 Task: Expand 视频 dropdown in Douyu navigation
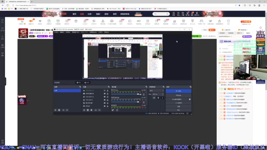pyautogui.click(x=98, y=14)
